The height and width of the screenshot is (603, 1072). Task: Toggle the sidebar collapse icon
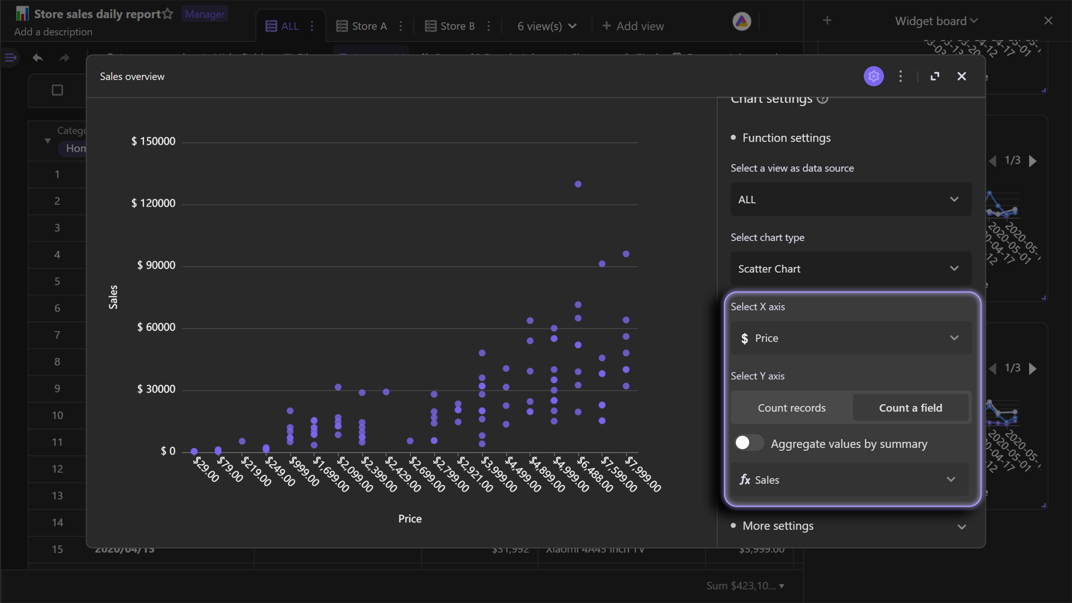pyautogui.click(x=10, y=57)
